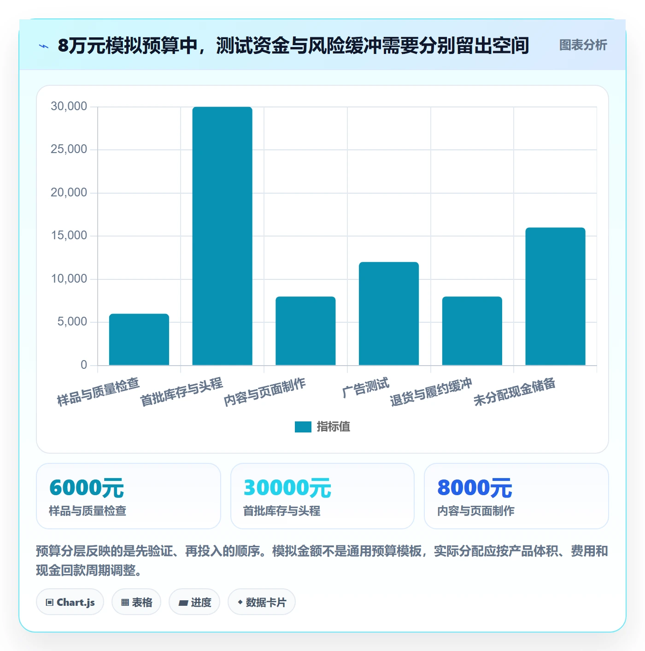Click the 5,000 y-axis tick label

pos(72,322)
